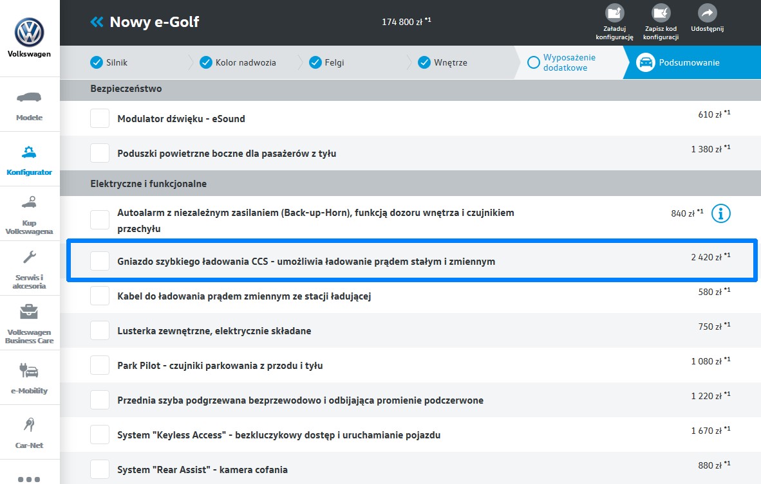The height and width of the screenshot is (484, 761).
Task: Go back using double chevron beside Nowy e-Golf
Action: click(x=97, y=22)
